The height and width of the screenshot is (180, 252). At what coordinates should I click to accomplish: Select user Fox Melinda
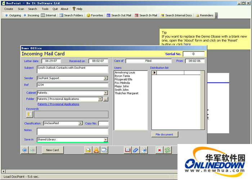pyautogui.click(x=122, y=83)
